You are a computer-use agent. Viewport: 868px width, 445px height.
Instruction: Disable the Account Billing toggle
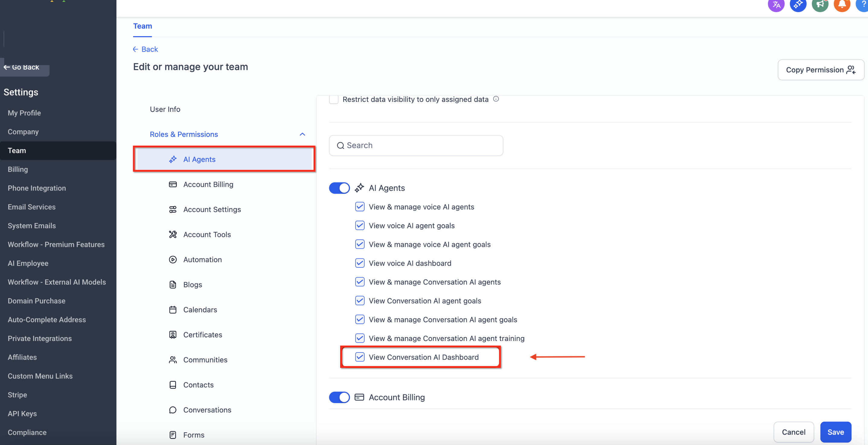339,397
